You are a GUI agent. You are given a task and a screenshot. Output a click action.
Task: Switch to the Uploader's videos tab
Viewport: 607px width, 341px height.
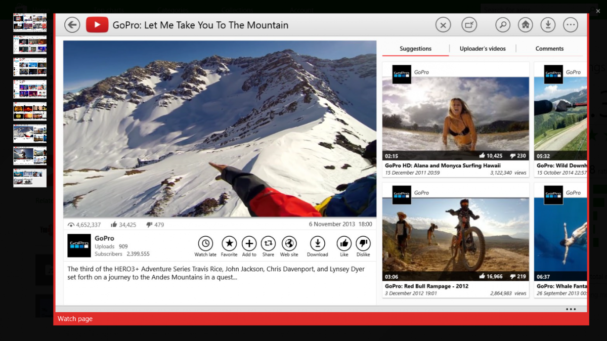click(x=483, y=49)
